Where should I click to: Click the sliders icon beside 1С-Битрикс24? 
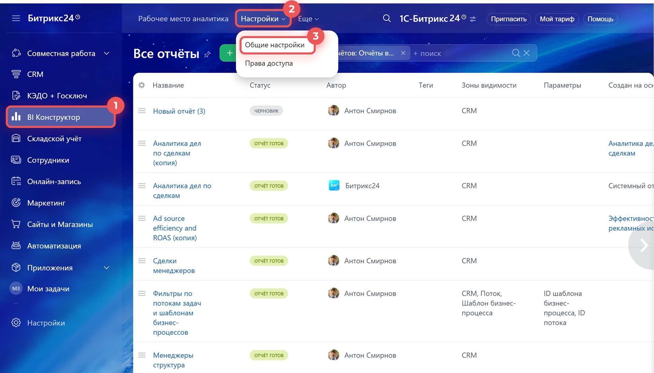[473, 19]
